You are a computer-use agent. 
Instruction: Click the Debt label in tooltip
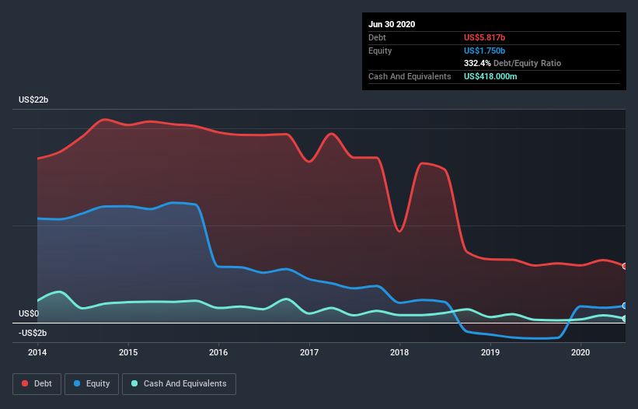click(x=377, y=37)
